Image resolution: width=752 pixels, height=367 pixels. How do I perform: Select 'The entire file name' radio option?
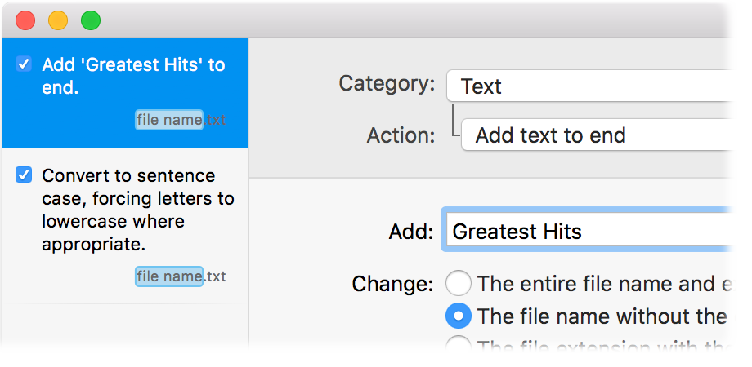(458, 284)
